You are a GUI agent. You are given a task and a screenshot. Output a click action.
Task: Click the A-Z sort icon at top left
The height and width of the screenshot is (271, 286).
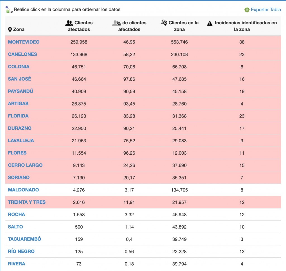9,10
